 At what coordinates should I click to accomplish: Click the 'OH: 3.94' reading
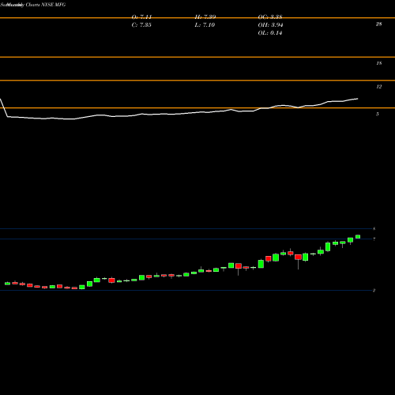pyautogui.click(x=270, y=25)
